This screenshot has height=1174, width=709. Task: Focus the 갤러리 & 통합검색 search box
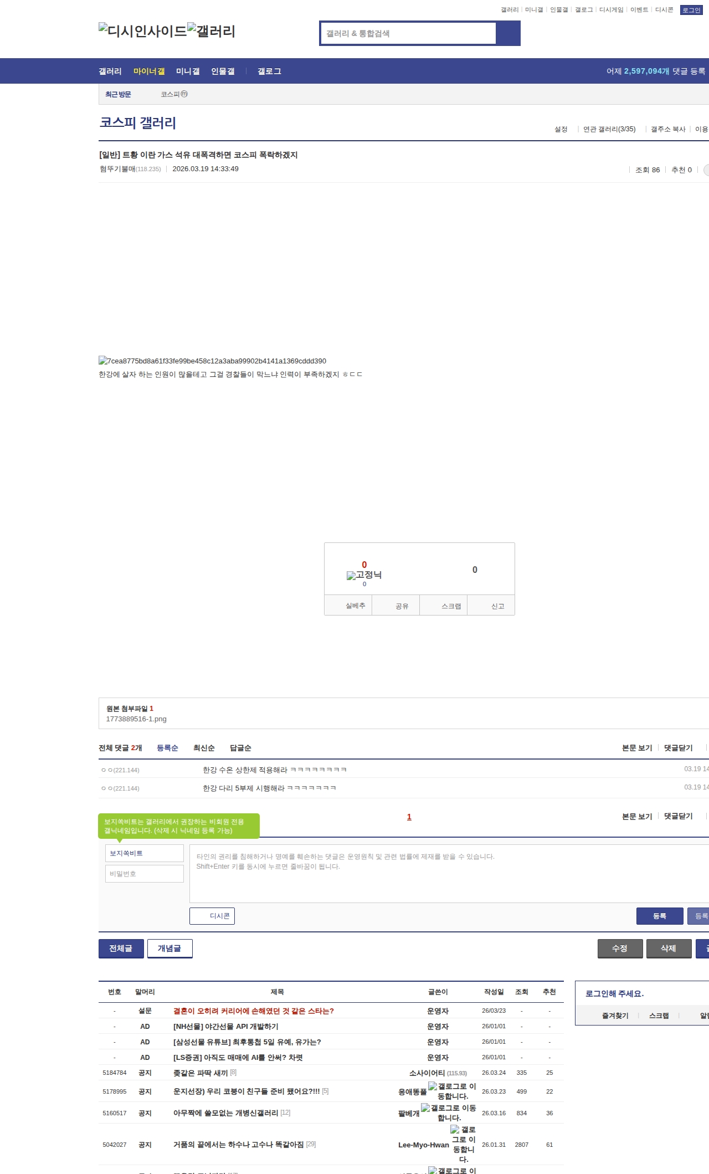(x=408, y=33)
